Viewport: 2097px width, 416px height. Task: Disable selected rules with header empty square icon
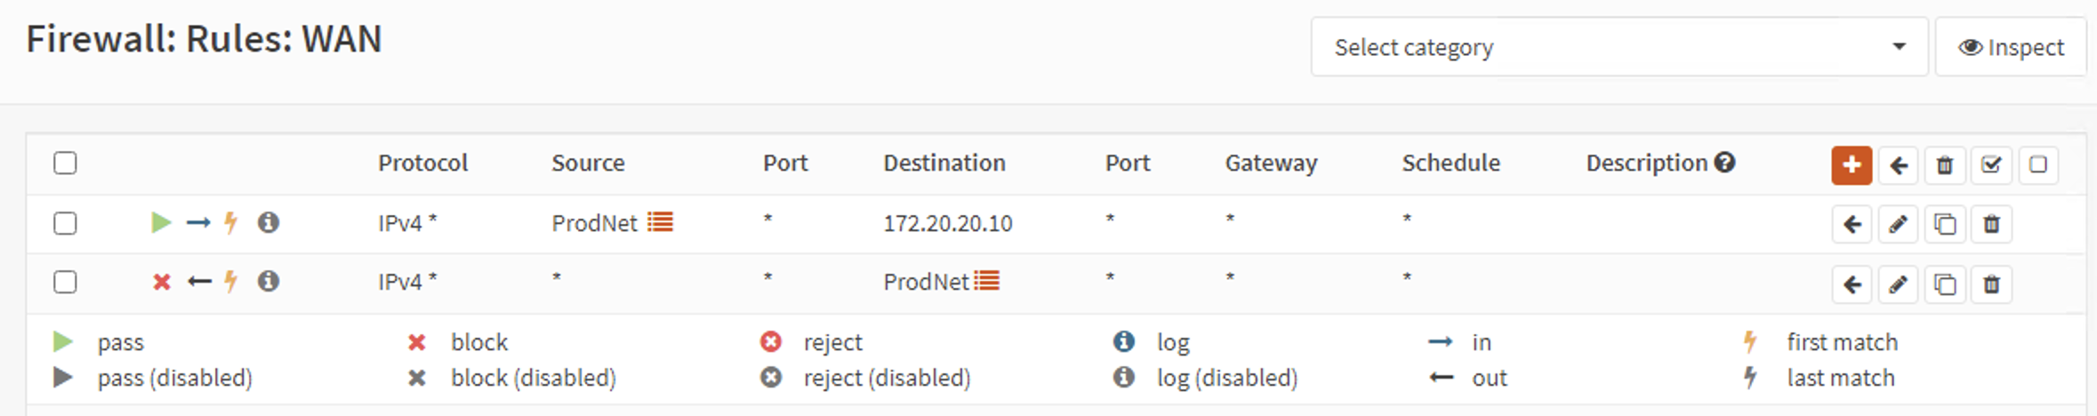[x=2038, y=165]
